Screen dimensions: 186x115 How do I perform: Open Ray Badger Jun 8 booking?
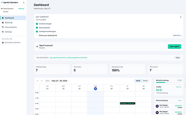pyautogui.click(x=169, y=112)
